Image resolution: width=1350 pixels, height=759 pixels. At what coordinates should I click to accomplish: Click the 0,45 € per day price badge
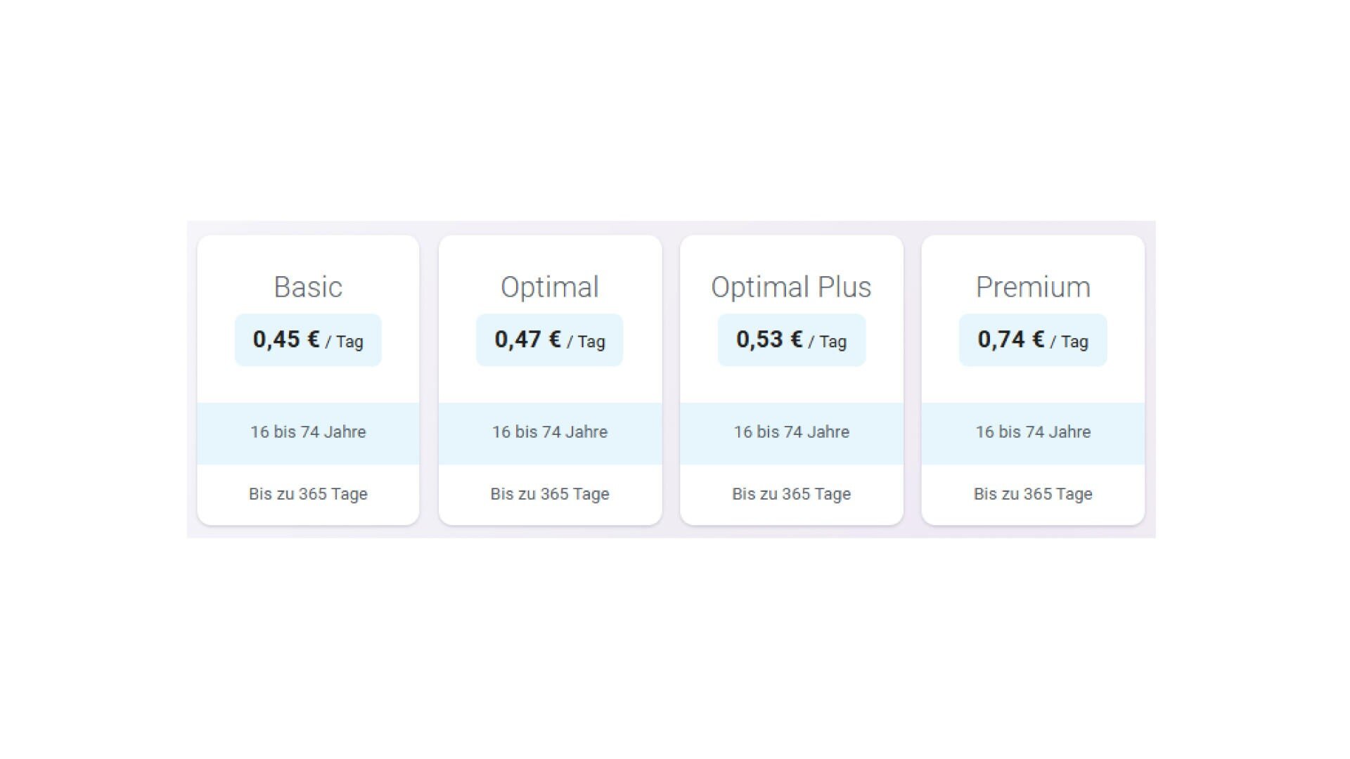click(308, 339)
